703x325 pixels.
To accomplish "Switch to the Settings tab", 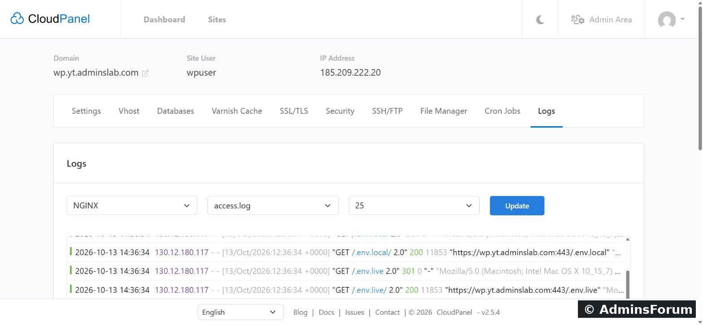I will coord(86,111).
